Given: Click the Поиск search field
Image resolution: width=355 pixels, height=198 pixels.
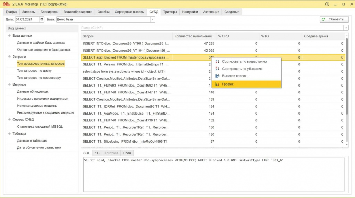Looking at the screenshot, I should (x=212, y=28).
